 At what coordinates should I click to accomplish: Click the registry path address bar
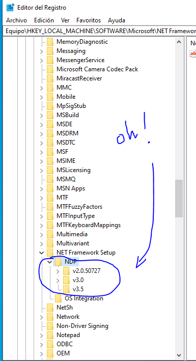(x=100, y=31)
